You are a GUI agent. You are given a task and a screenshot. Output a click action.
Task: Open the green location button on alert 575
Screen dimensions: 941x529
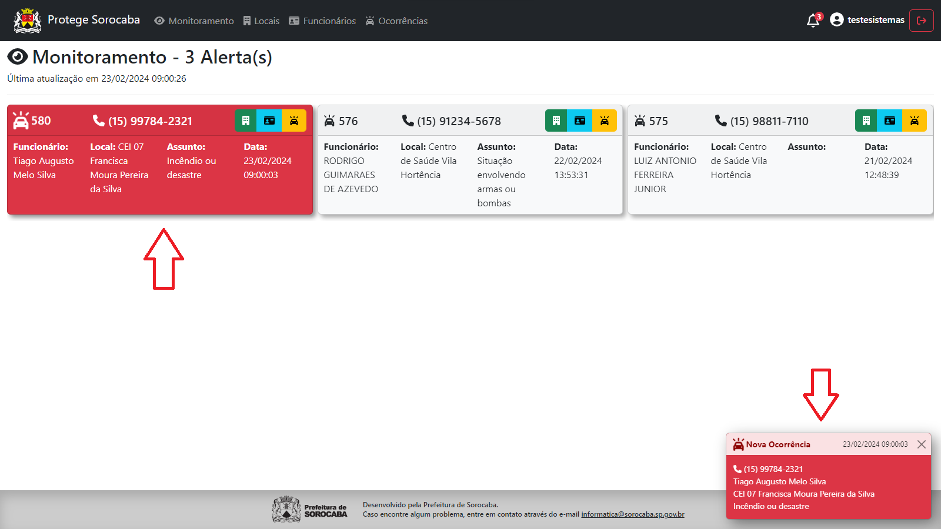[866, 120]
